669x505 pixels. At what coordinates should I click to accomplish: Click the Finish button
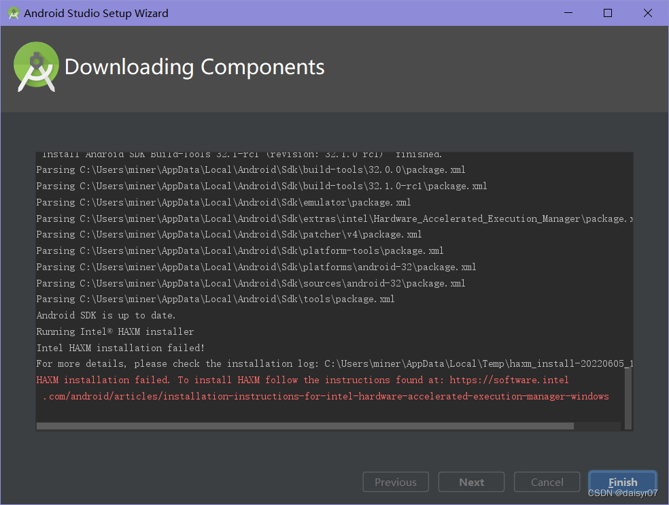623,482
